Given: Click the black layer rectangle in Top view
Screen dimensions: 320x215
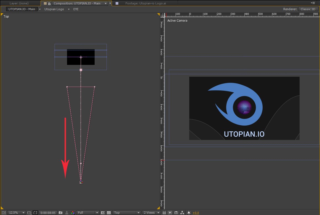Looking at the screenshot, I should tap(81, 57).
